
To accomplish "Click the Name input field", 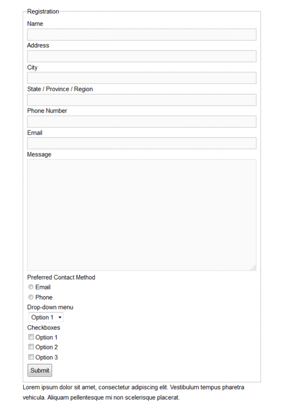I will coord(141,35).
